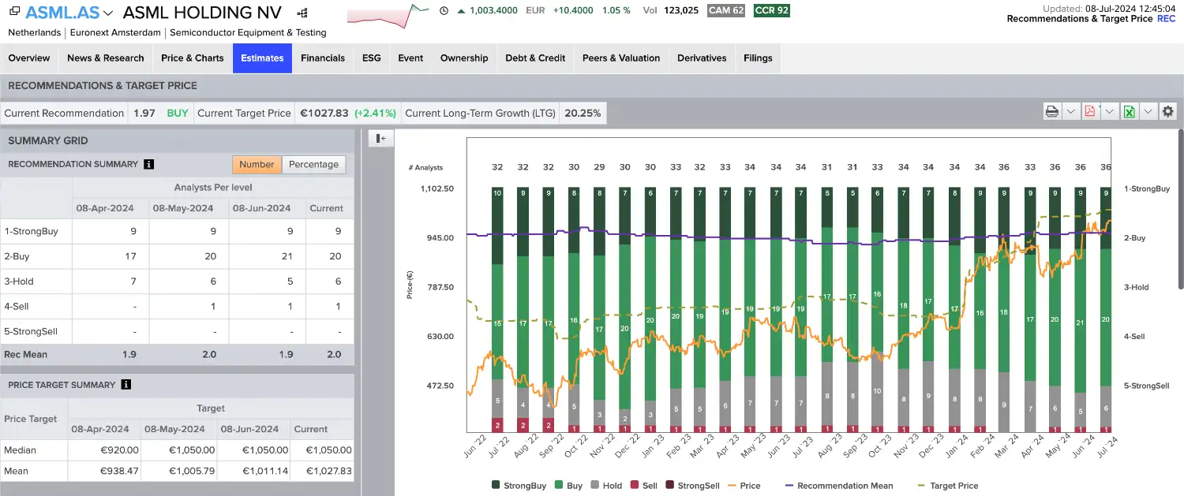Toggle the Sell series in the legend
This screenshot has width=1184, height=496.
644,486
